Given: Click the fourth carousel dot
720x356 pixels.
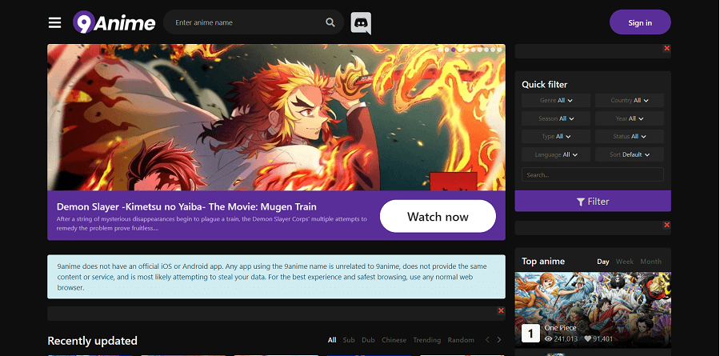Looking at the screenshot, I should pos(460,50).
